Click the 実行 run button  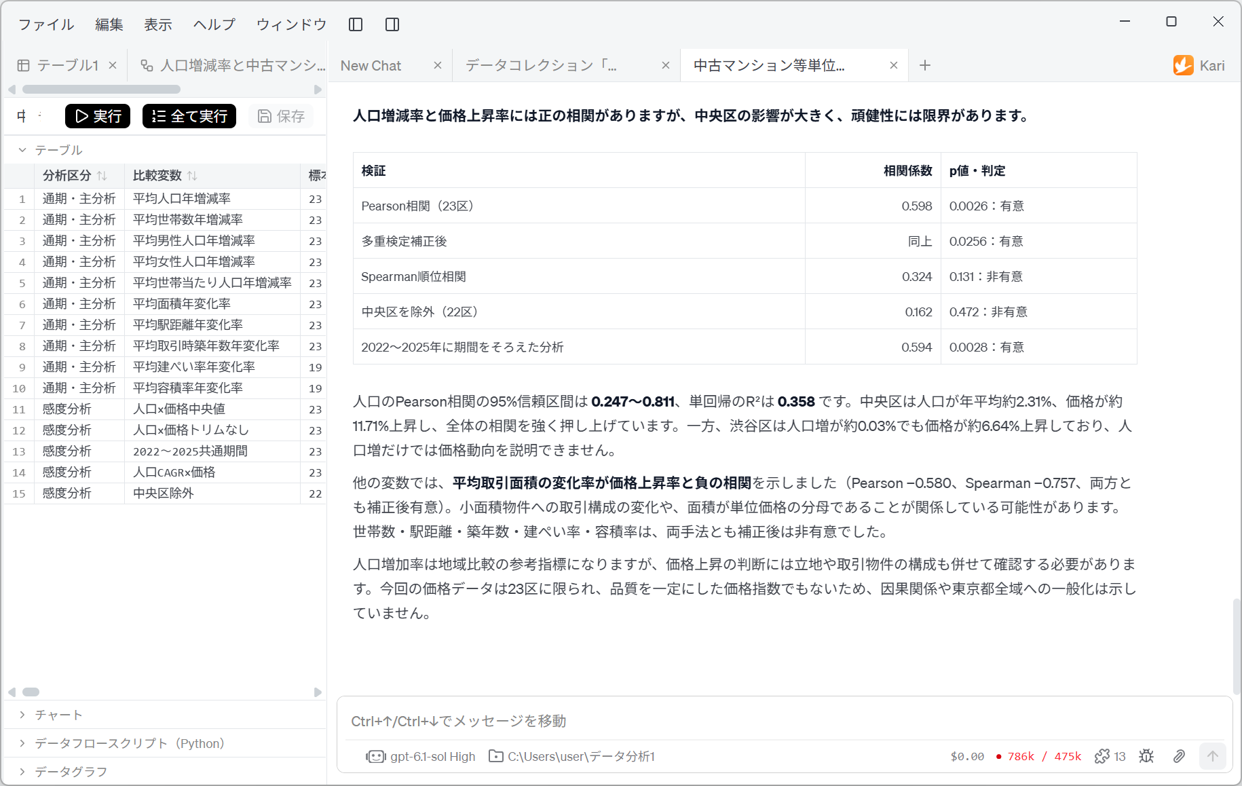point(98,116)
